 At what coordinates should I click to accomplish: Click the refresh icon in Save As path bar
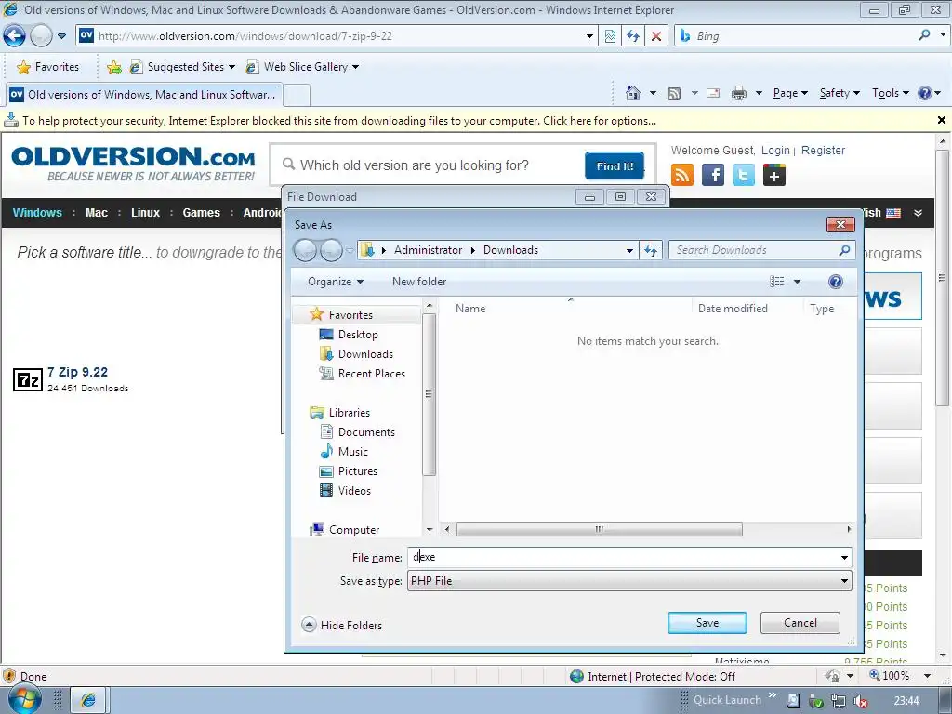click(651, 250)
